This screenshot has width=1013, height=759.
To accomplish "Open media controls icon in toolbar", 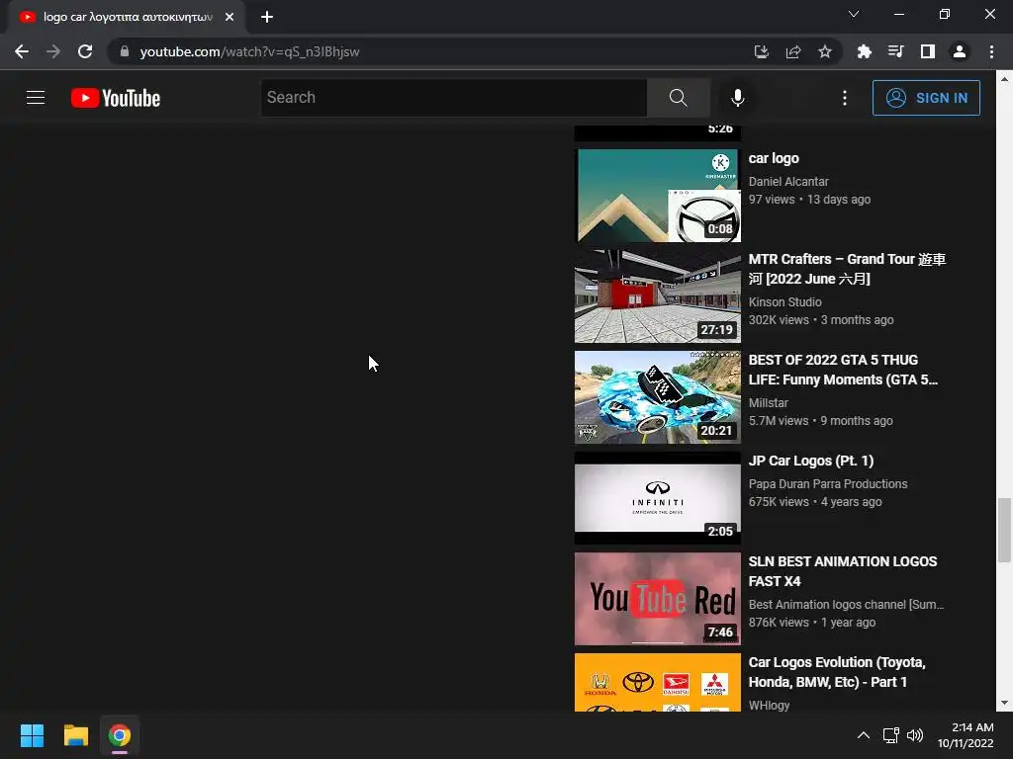I will tap(895, 51).
